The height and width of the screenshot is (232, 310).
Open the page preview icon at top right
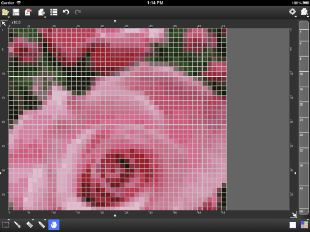coord(304,12)
